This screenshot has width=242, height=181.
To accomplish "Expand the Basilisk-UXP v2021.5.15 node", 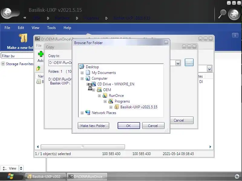I will [x=111, y=107].
